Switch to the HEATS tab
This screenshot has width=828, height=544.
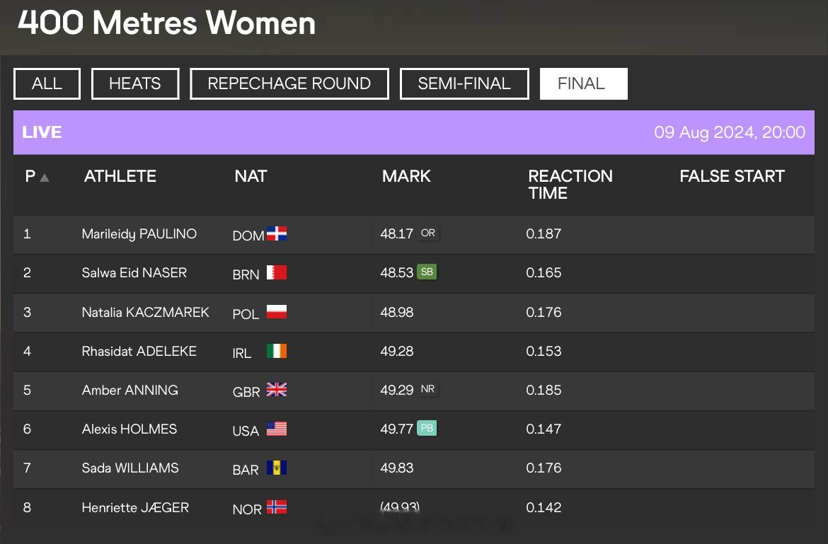[135, 83]
